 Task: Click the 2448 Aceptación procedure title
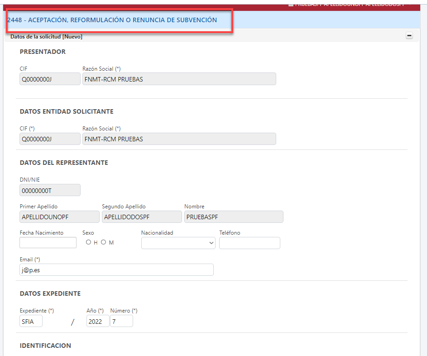pos(112,20)
